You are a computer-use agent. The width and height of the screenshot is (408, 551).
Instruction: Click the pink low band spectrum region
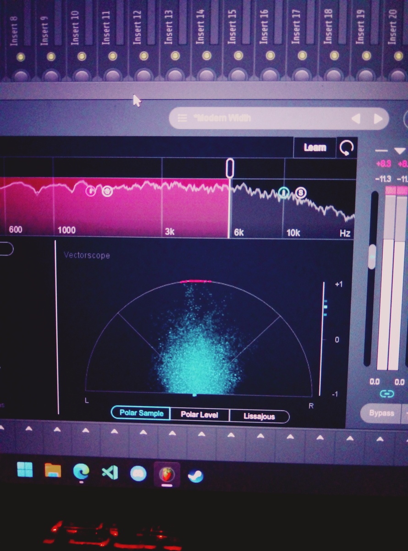point(115,207)
